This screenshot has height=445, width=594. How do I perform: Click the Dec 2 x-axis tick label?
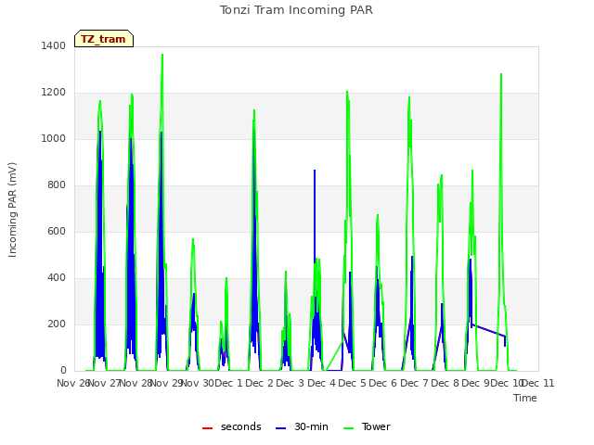[x=260, y=383]
